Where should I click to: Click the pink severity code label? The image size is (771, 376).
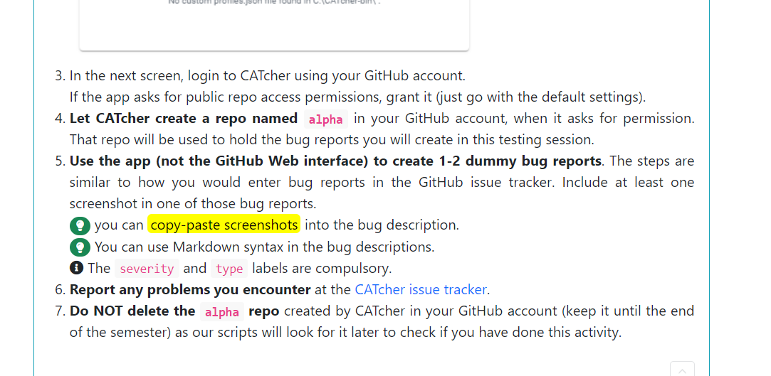point(147,269)
